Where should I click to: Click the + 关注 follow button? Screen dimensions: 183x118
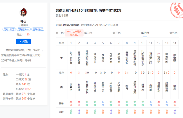[x=23, y=41]
